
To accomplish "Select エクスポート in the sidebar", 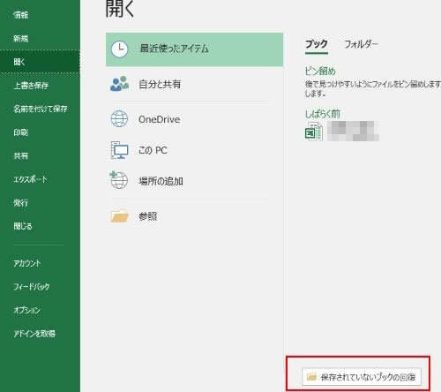I will (x=30, y=179).
